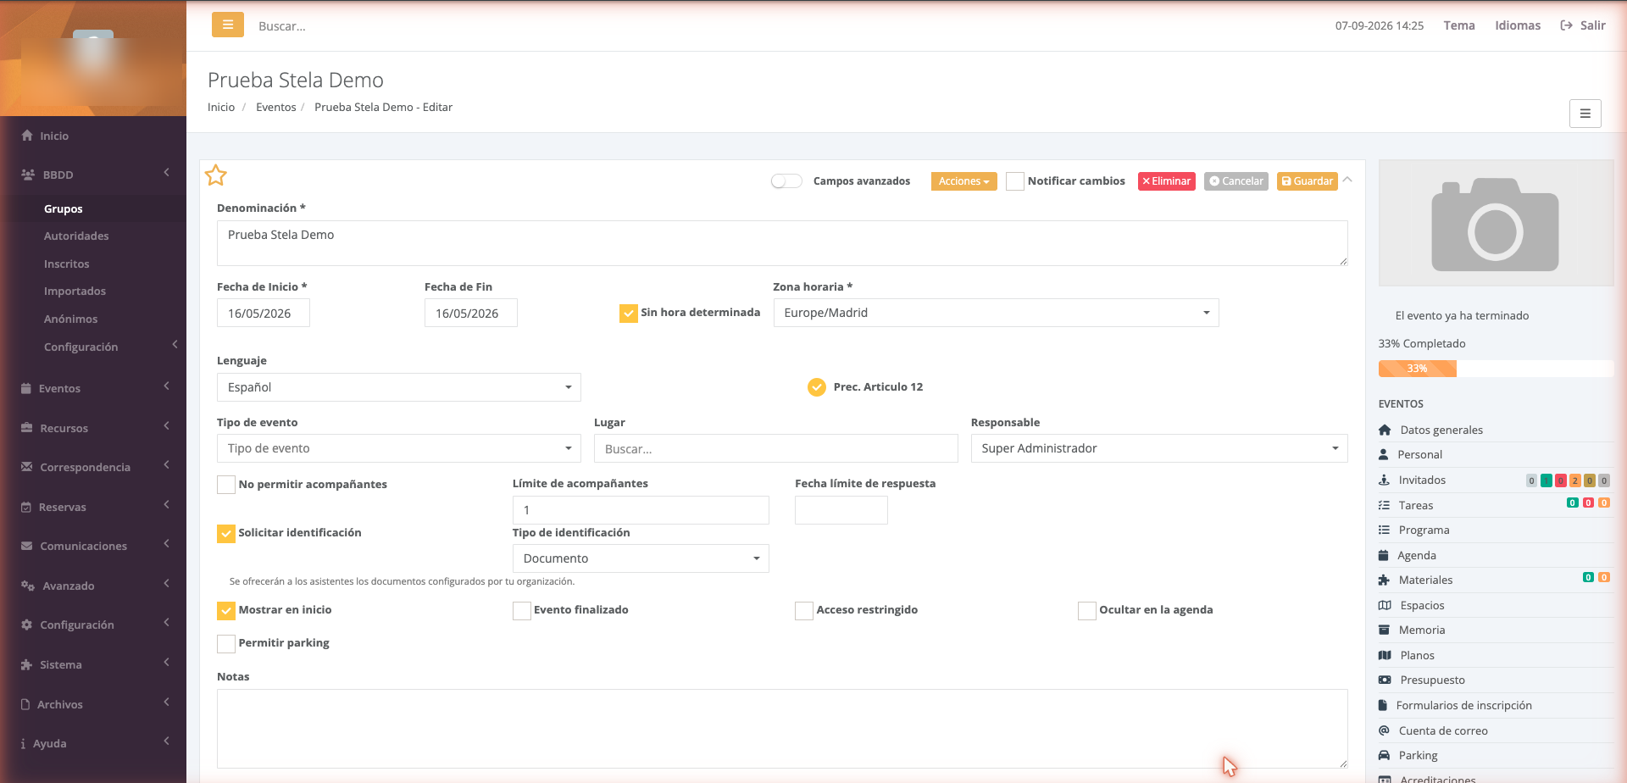The image size is (1627, 783).
Task: Expand the Correspondencia sidebar menu
Action: pyautogui.click(x=93, y=467)
